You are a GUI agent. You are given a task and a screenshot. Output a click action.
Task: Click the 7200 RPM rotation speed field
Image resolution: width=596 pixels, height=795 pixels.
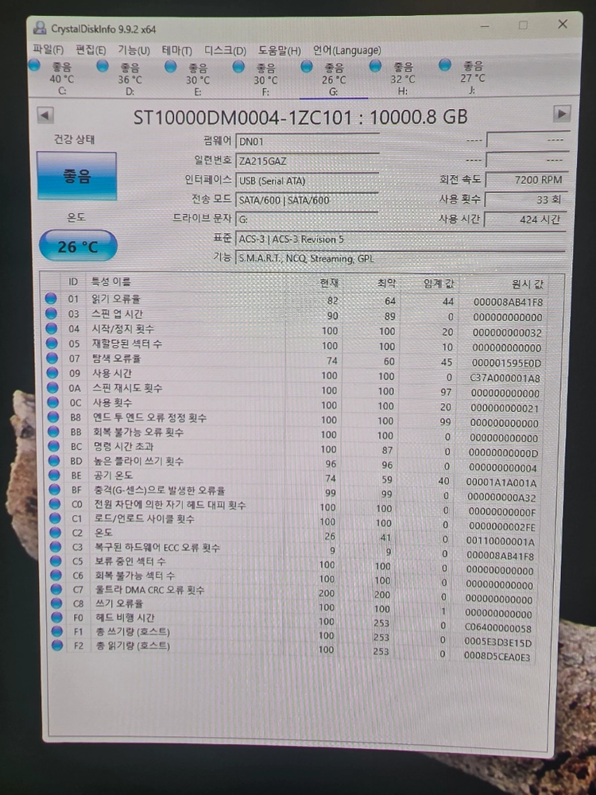pos(526,180)
